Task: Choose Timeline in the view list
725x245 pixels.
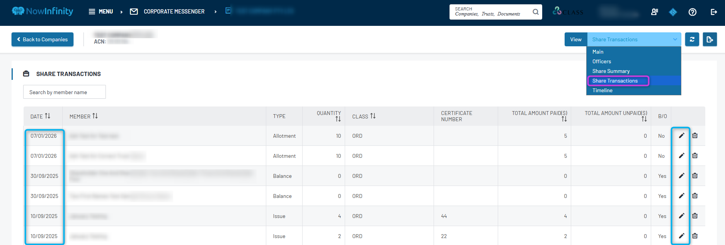Action: 602,90
